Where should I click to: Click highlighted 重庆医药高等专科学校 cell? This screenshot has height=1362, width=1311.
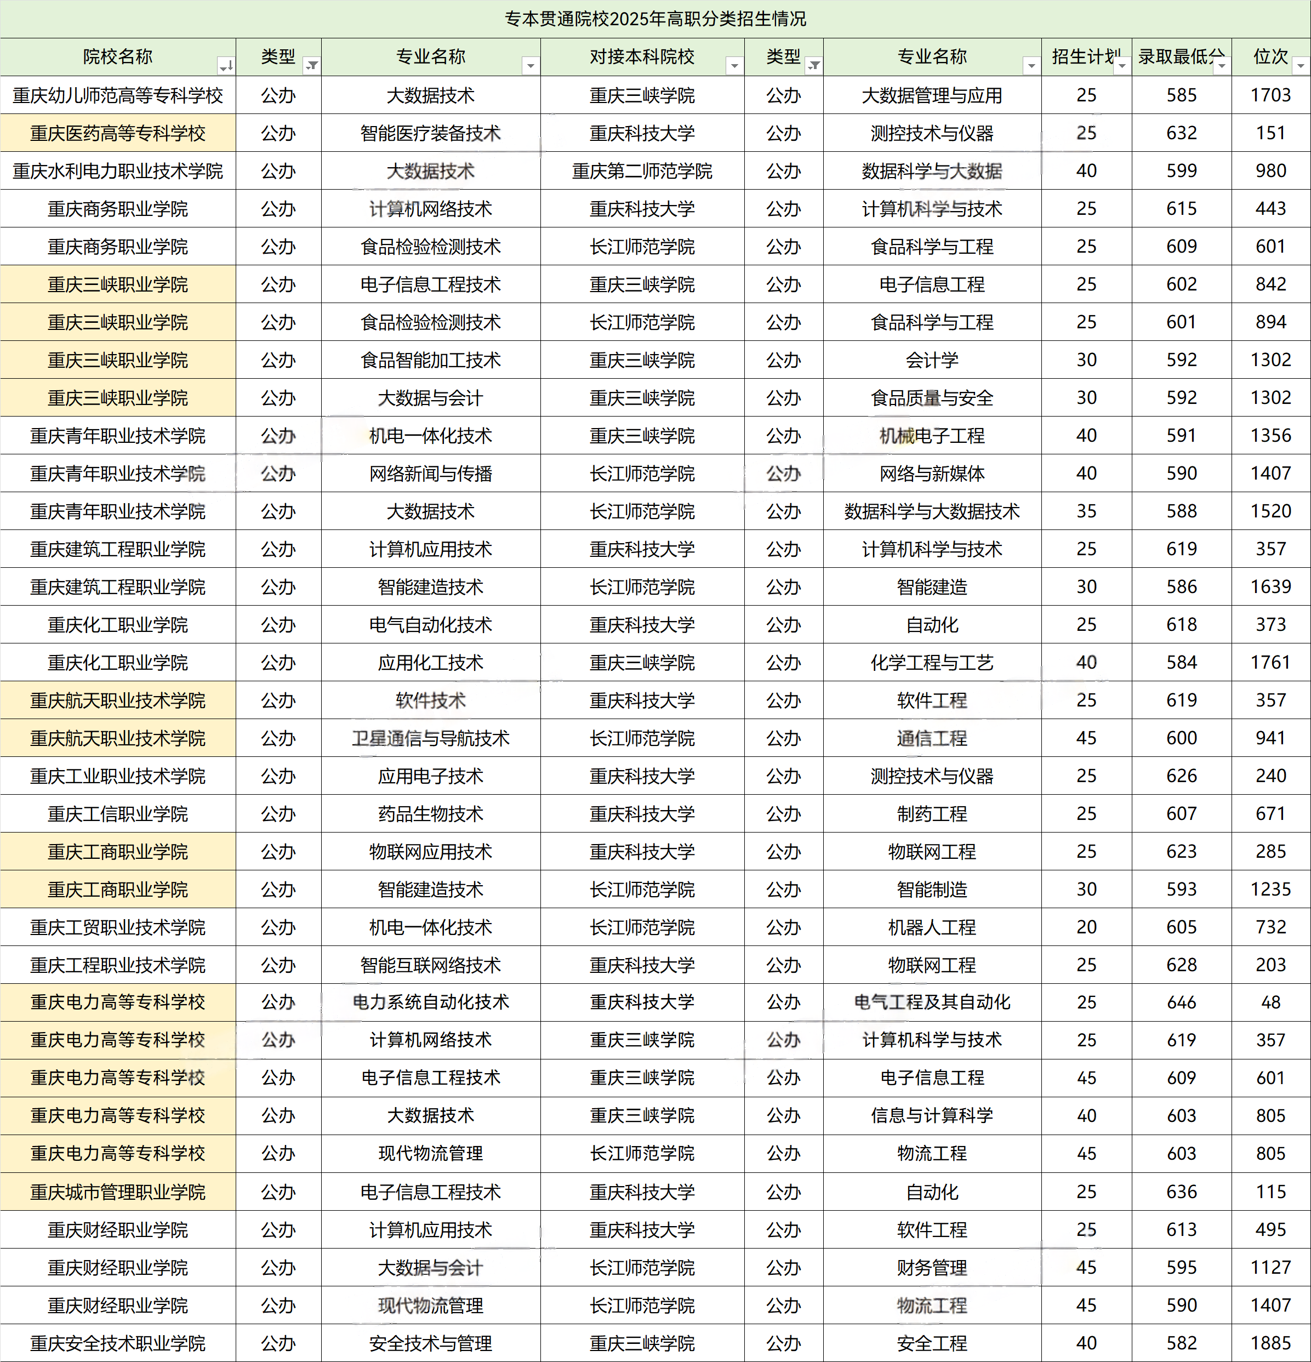click(x=118, y=133)
